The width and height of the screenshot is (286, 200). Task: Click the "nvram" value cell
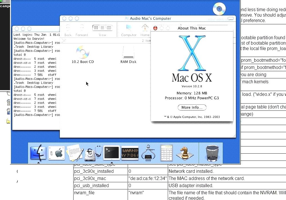pos(147,195)
